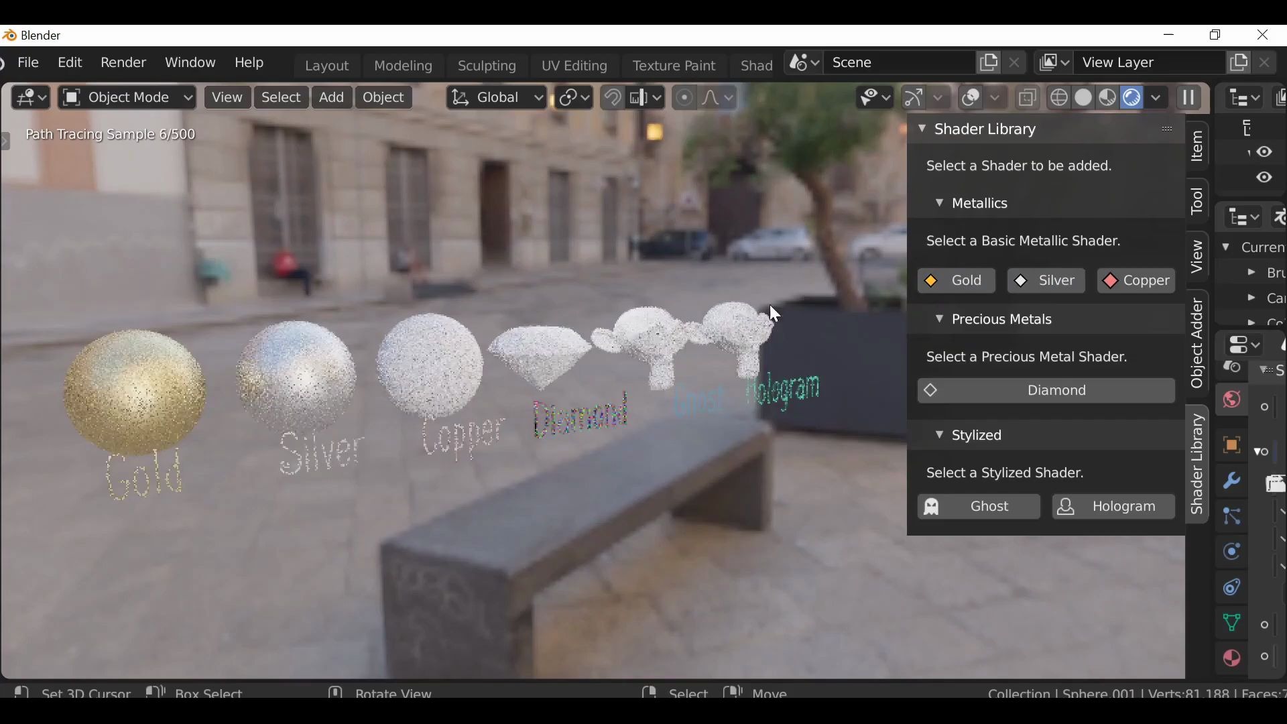This screenshot has width=1287, height=724.
Task: Open the Physics properties tab
Action: pyautogui.click(x=1232, y=553)
